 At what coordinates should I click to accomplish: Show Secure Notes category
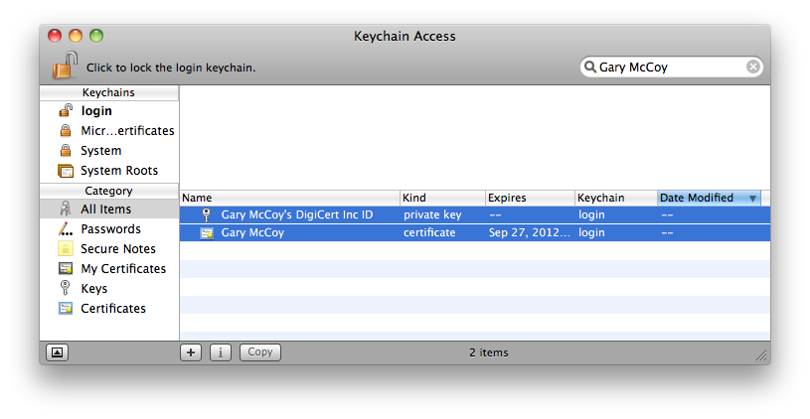click(x=118, y=249)
